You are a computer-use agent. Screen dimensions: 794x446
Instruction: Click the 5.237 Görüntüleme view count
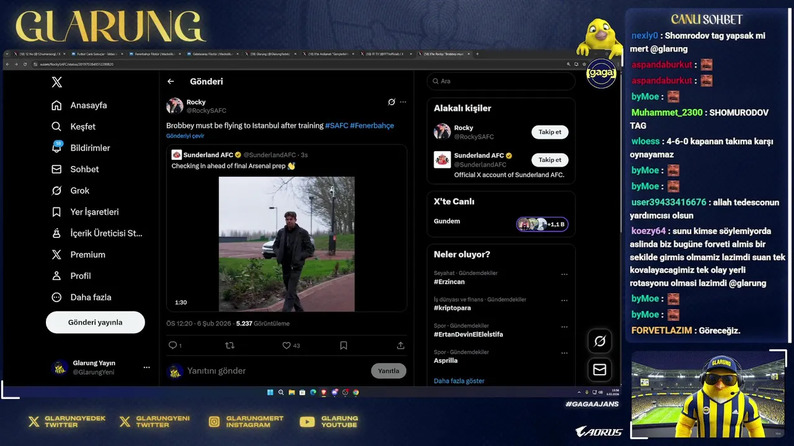pyautogui.click(x=262, y=323)
